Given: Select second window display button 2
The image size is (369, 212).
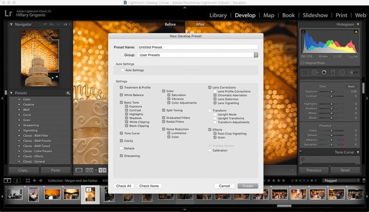Looking at the screenshot, I should coord(17,180).
